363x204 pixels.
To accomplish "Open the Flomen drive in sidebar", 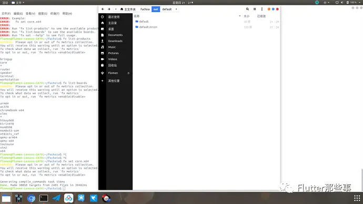I will coord(113,73).
